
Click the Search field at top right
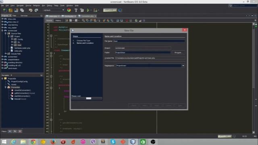click(x=244, y=6)
